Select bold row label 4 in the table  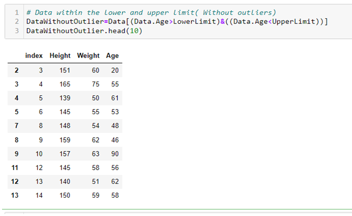pyautogui.click(x=17, y=98)
